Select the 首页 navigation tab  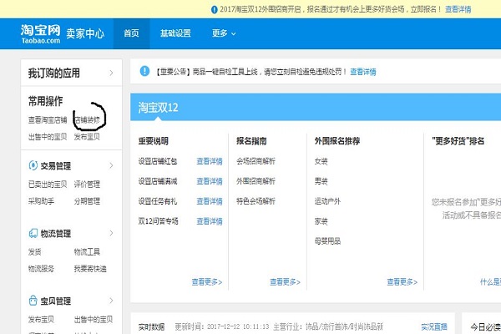tap(131, 33)
